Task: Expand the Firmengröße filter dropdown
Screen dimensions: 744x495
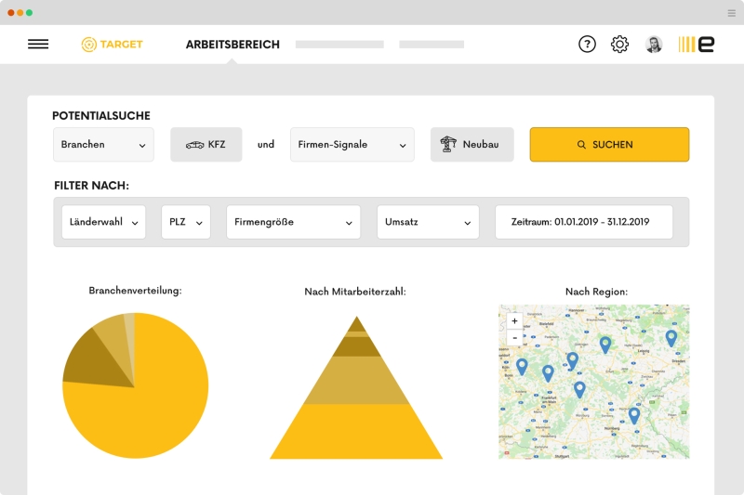Action: (x=293, y=223)
